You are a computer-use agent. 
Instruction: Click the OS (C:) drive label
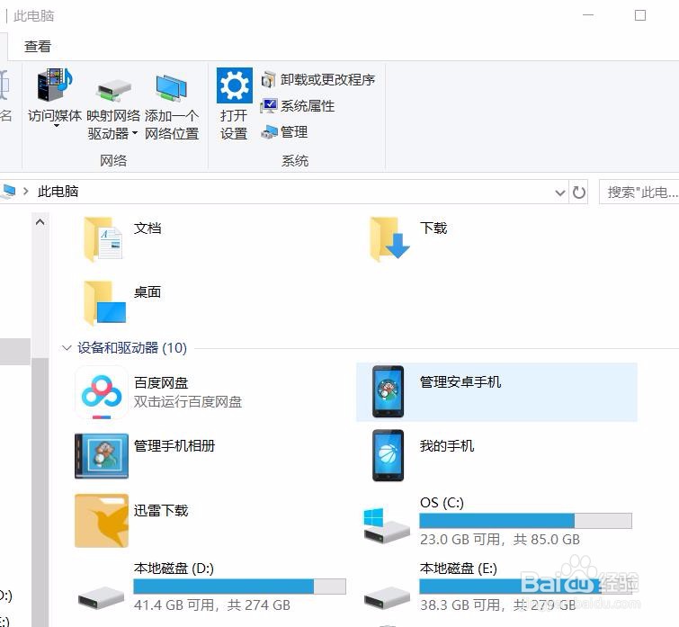(442, 503)
